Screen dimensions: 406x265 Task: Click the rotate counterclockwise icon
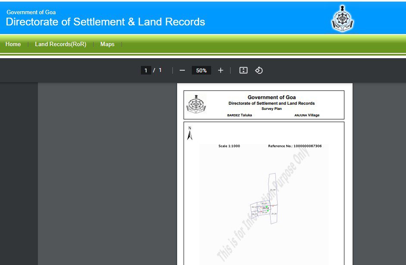click(259, 70)
